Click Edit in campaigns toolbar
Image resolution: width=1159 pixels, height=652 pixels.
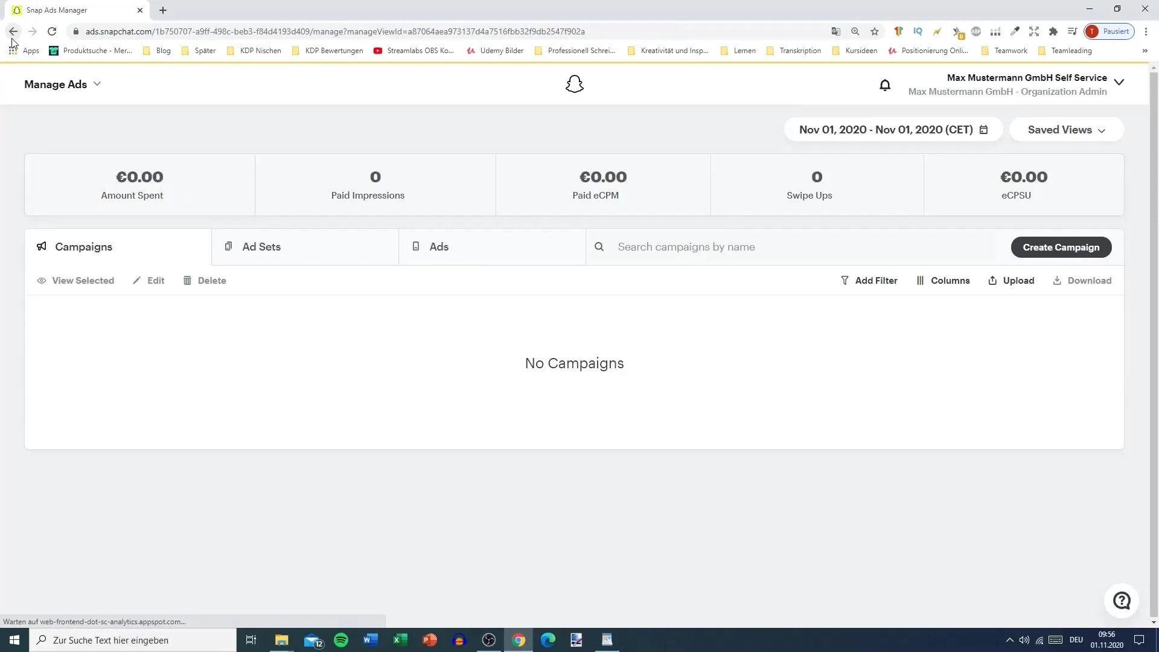point(148,281)
